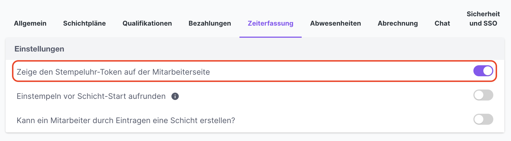Click the active Zeiterfassung tab

point(270,23)
